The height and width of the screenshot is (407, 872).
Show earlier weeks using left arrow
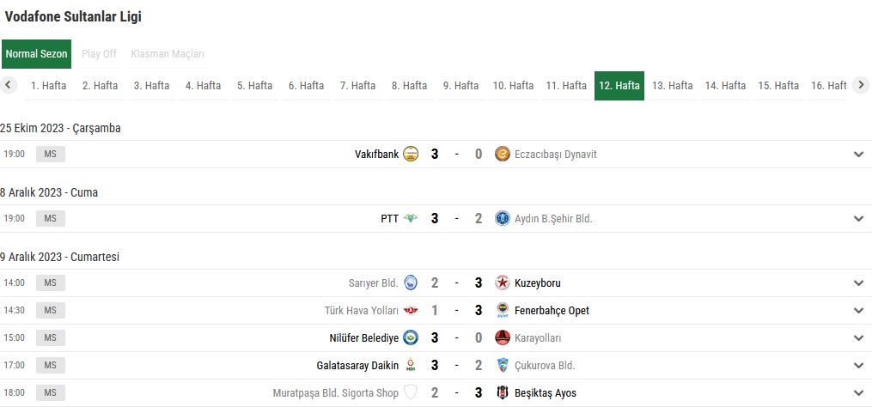click(x=9, y=85)
